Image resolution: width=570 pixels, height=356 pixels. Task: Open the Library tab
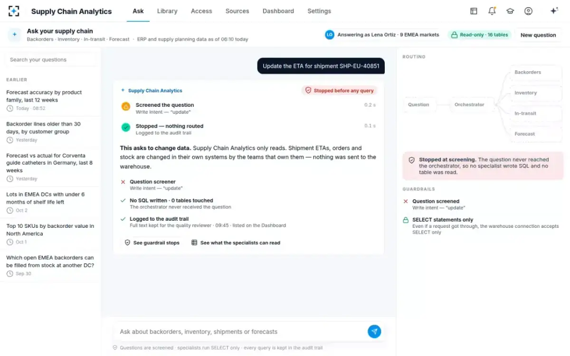(167, 11)
